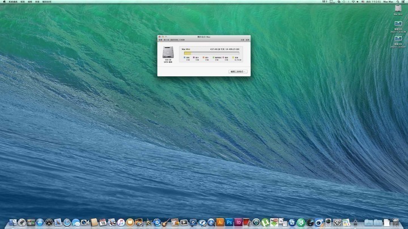Open Contacts book icon in Dock
The height and width of the screenshot is (229, 408).
94,222
